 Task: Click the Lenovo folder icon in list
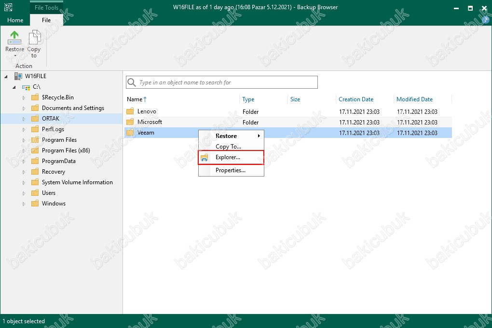(130, 111)
